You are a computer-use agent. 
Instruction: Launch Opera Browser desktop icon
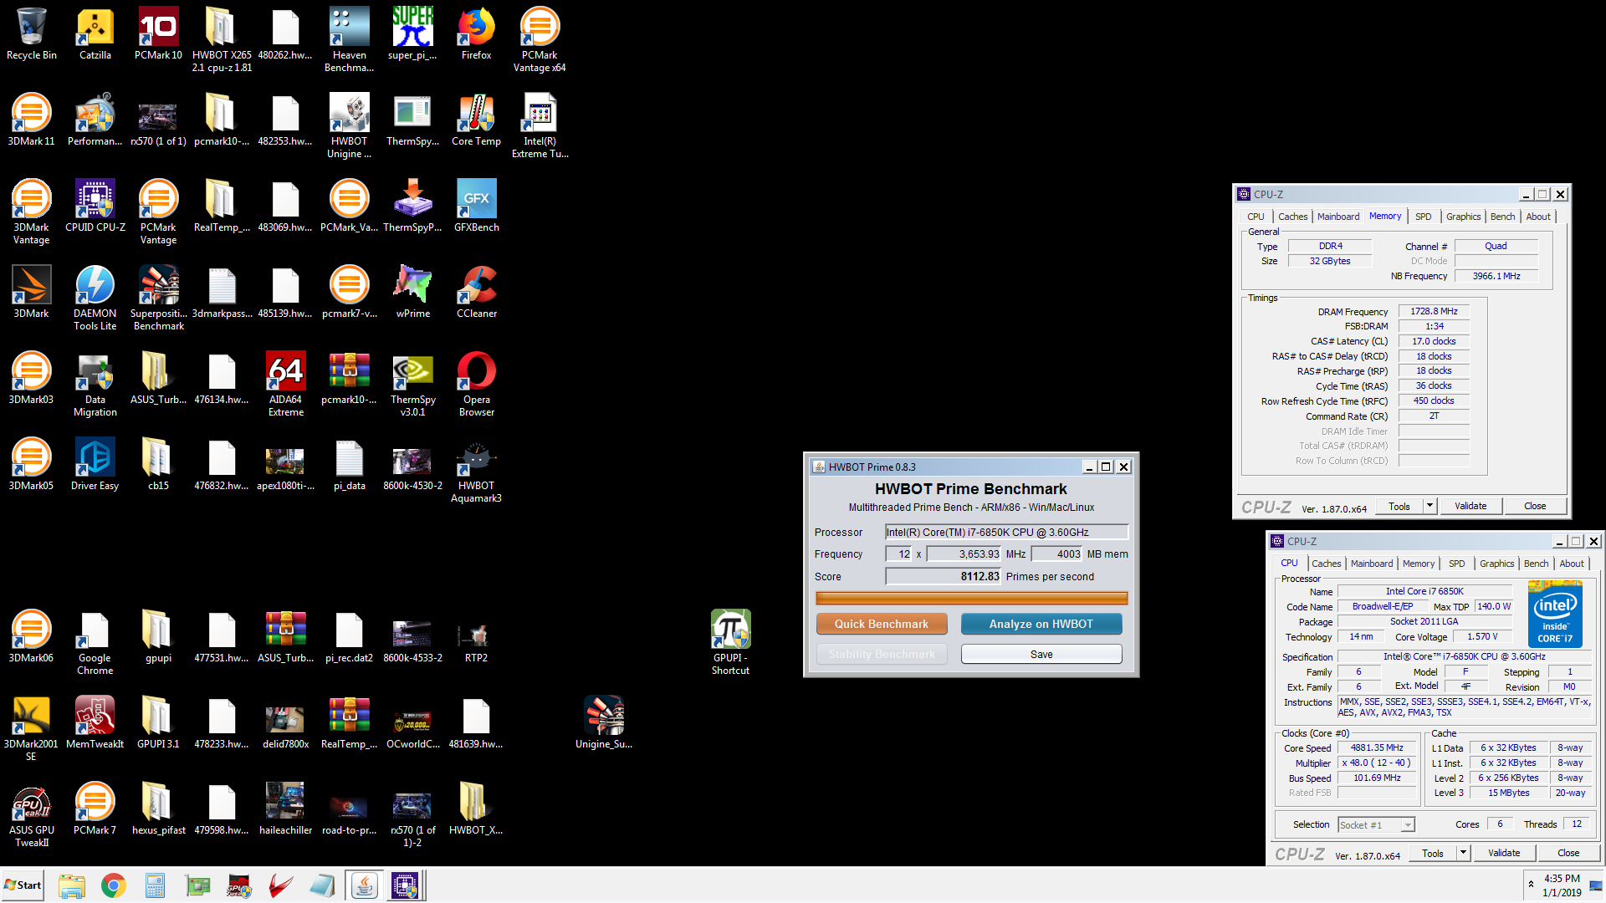point(476,385)
